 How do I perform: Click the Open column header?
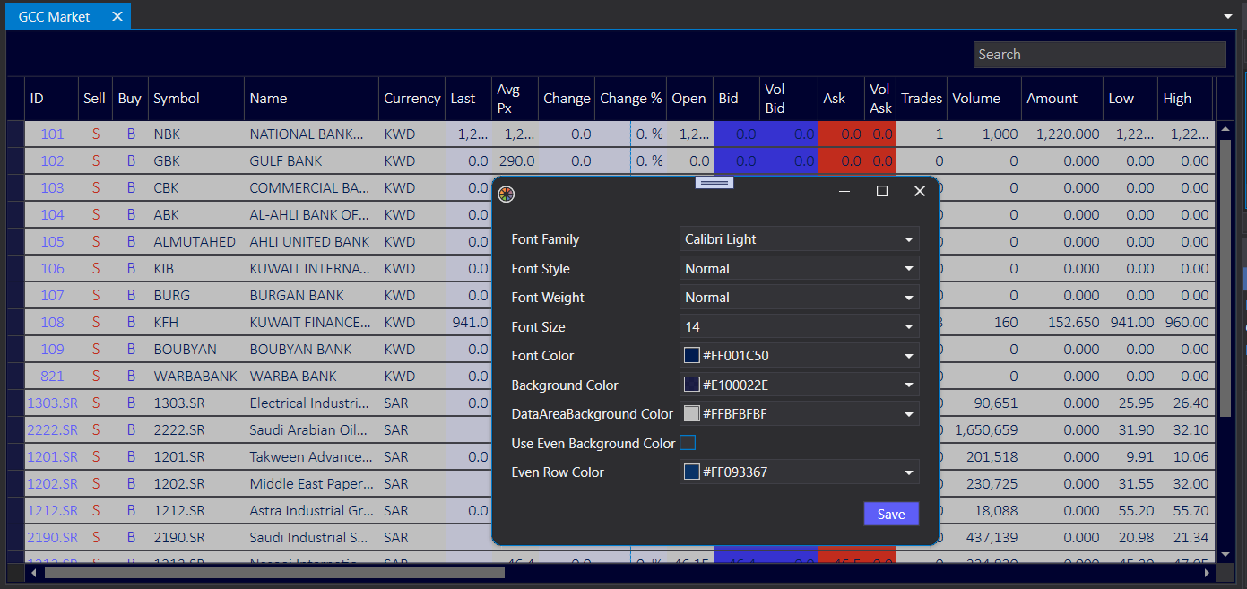point(689,99)
